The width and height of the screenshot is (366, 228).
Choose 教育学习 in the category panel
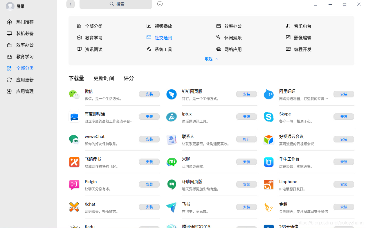[90, 38]
